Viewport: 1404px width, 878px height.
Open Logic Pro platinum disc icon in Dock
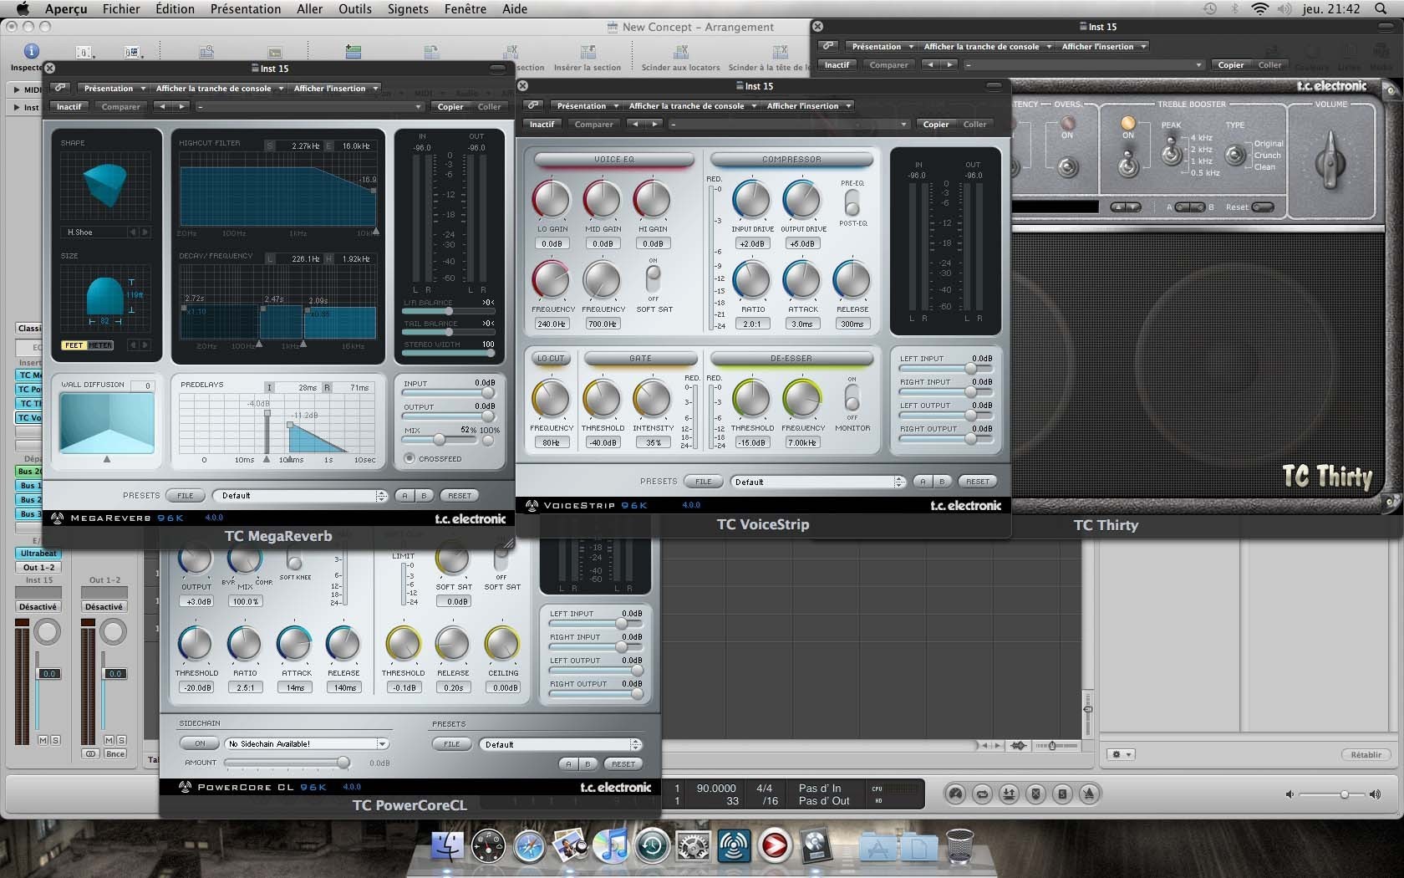tap(816, 846)
